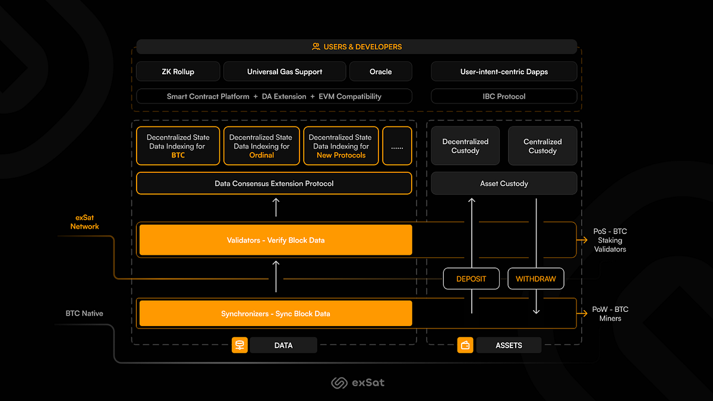This screenshot has height=401, width=713.
Task: Select the Centralized Custody box
Action: 542,146
